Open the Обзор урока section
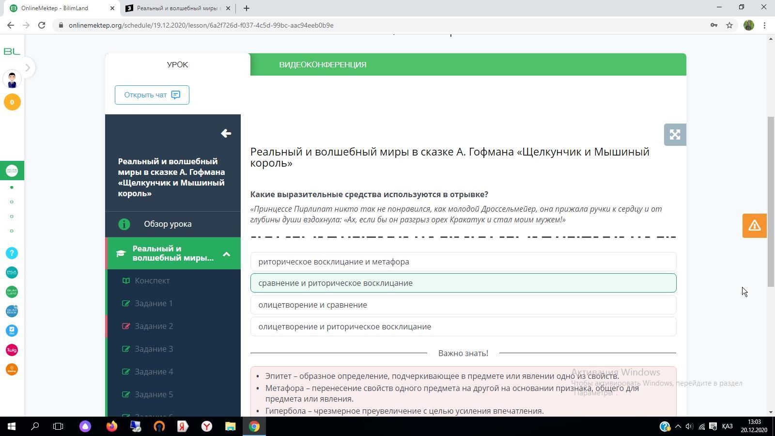This screenshot has height=436, width=775. (x=173, y=224)
